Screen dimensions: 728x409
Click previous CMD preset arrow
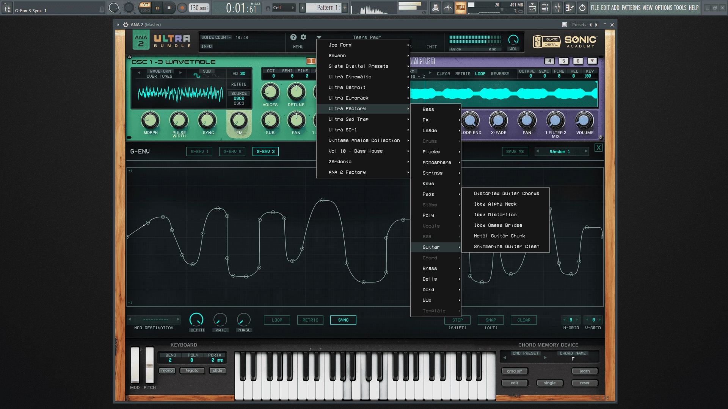(505, 357)
